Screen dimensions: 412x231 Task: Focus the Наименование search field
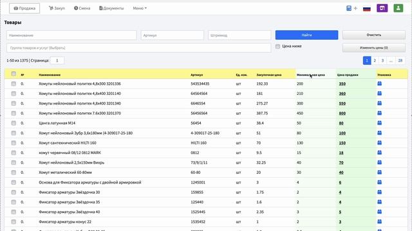click(71, 35)
